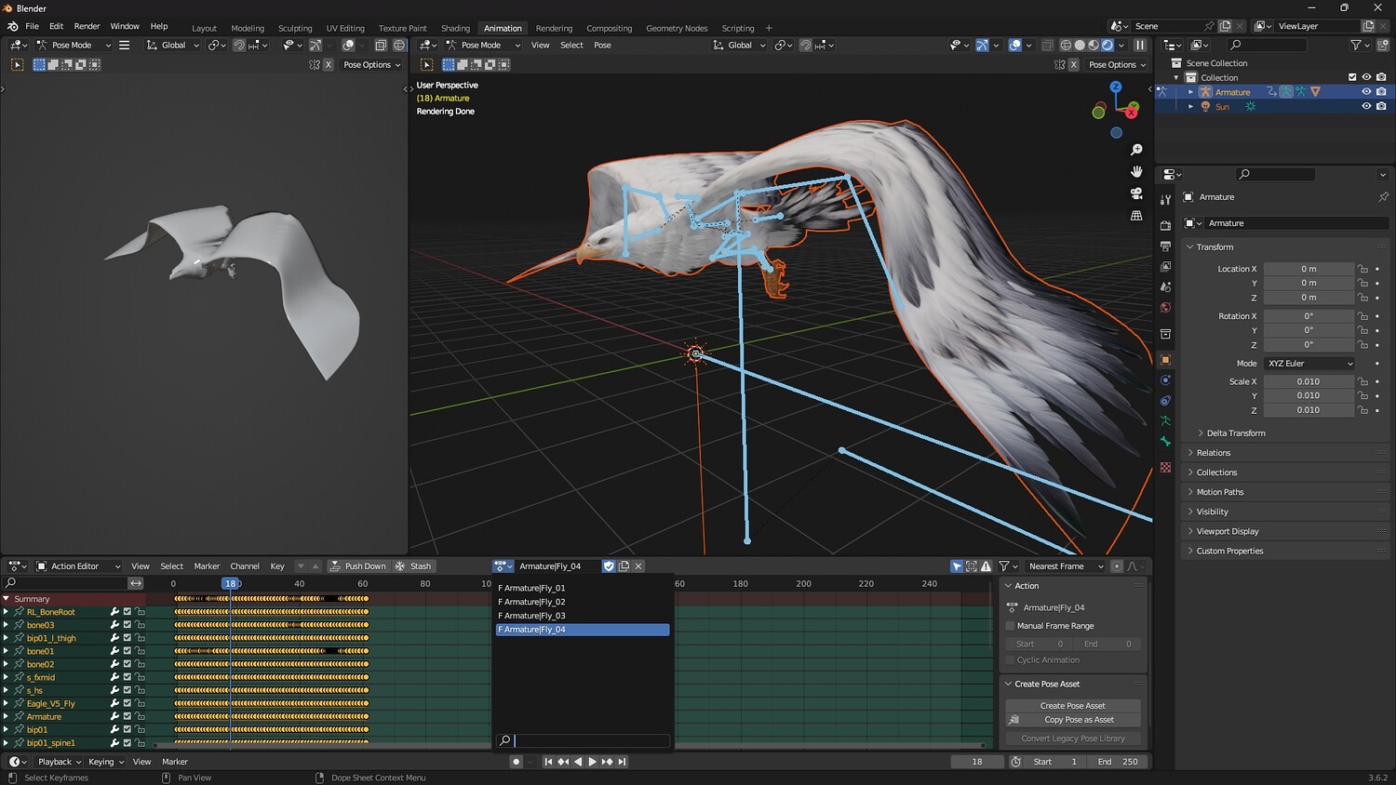Click the pan hand icon in viewport

pos(1136,171)
